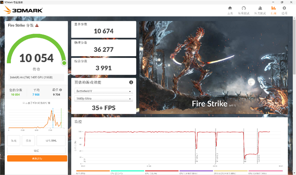Click the Validate button above Run Again
Screen dimensions: 296x175
point(36,151)
